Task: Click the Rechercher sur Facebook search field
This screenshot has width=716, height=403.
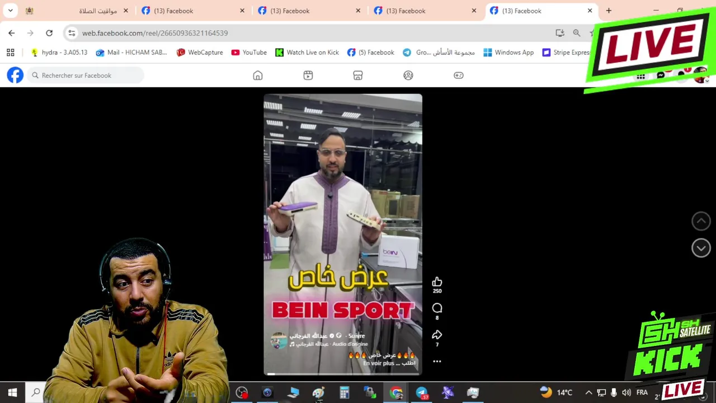Action: 86,76
